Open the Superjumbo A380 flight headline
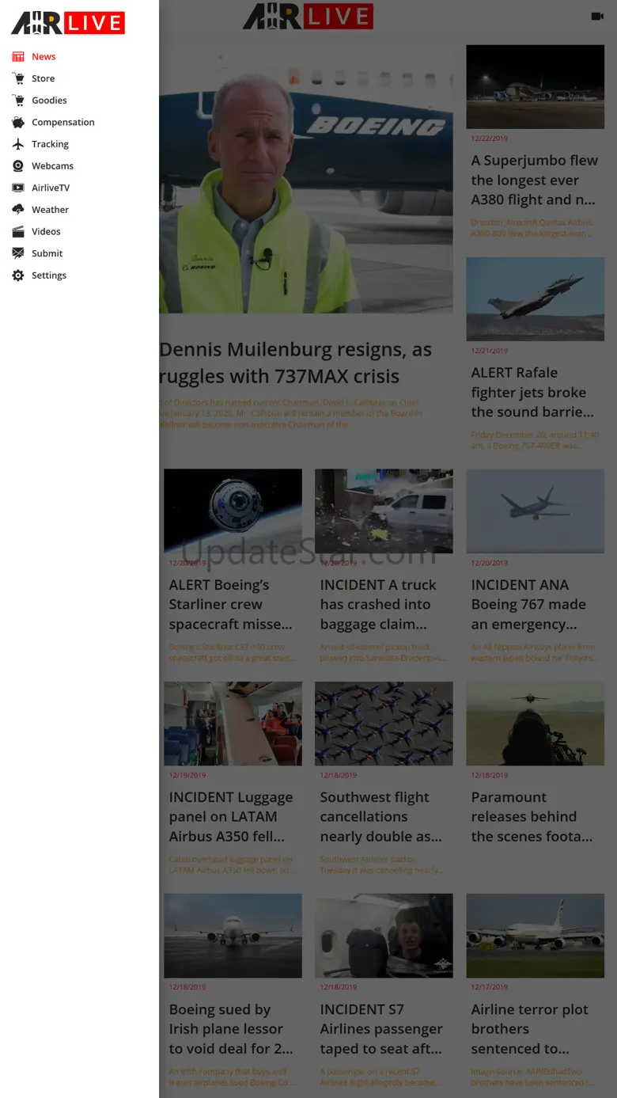This screenshot has height=1098, width=617. [534, 180]
